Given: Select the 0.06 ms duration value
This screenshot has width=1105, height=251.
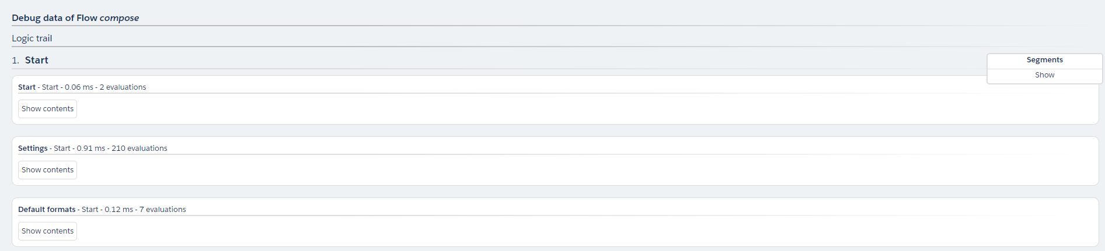Looking at the screenshot, I should pos(79,87).
